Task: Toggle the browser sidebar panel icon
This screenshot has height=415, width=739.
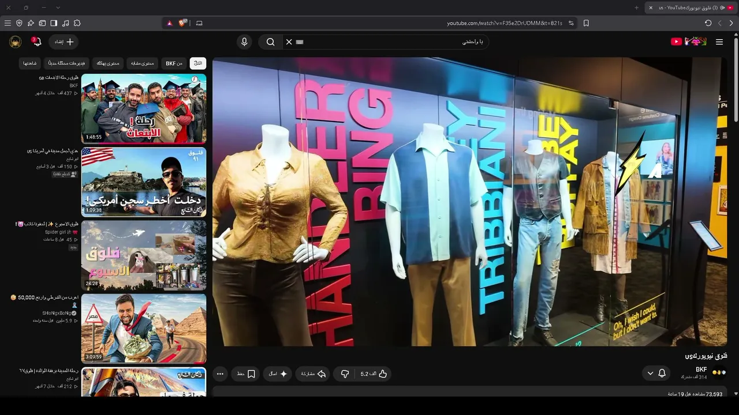Action: pos(54,23)
